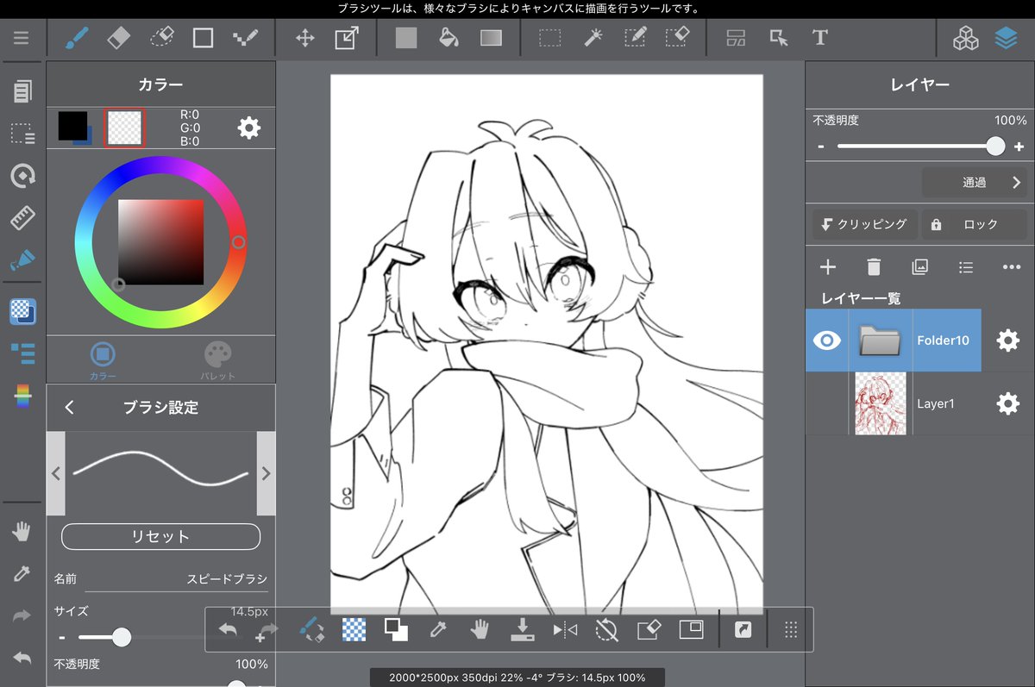Screen dimensions: 1035x687
Task: Select the Move tool
Action: click(304, 38)
